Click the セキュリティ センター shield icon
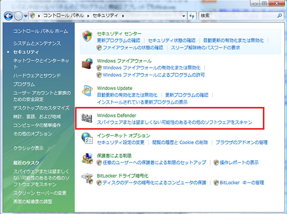 [x=87, y=36]
